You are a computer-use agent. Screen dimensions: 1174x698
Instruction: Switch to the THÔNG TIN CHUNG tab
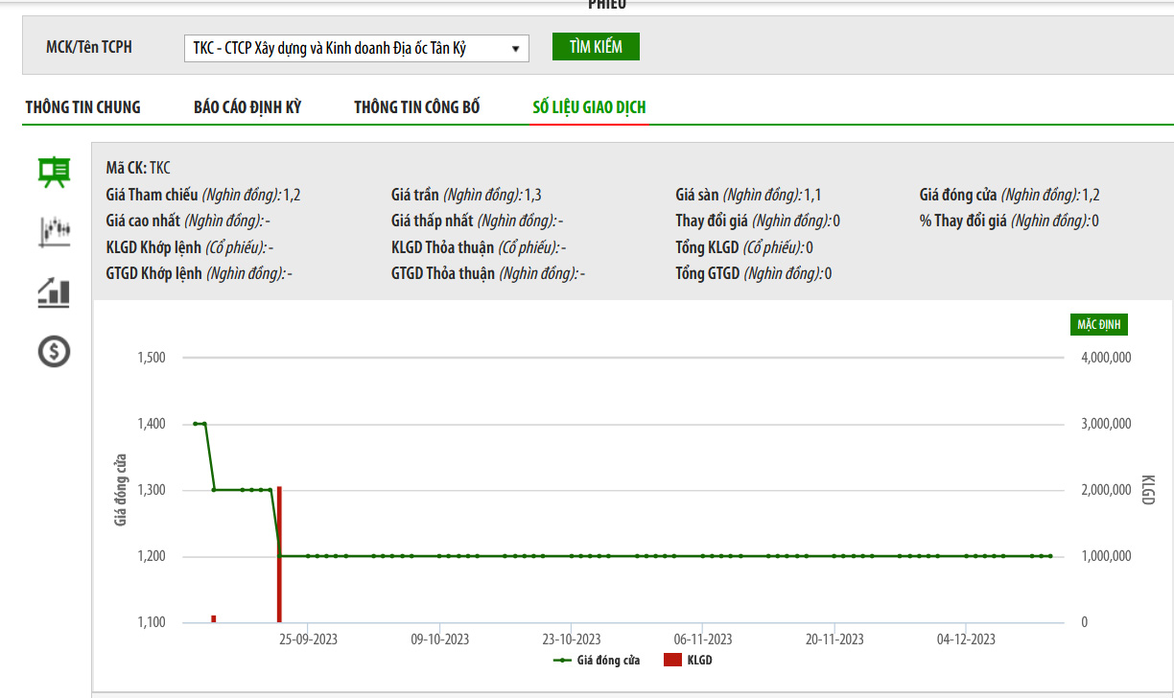coord(82,107)
